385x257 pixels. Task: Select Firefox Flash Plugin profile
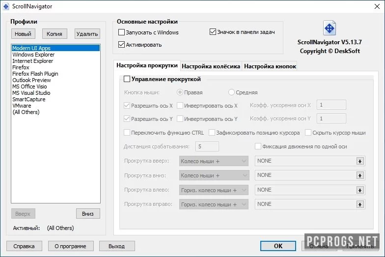point(56,74)
